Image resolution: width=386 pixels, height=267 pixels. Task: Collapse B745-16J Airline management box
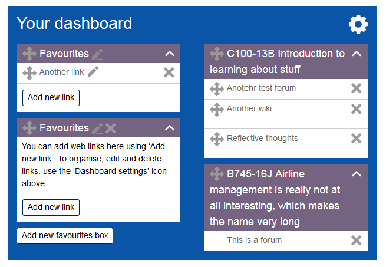pyautogui.click(x=357, y=174)
